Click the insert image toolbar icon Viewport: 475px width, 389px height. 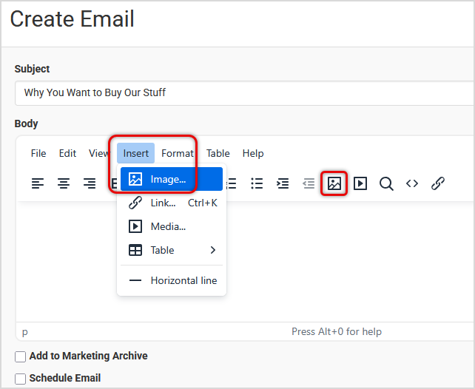[334, 183]
